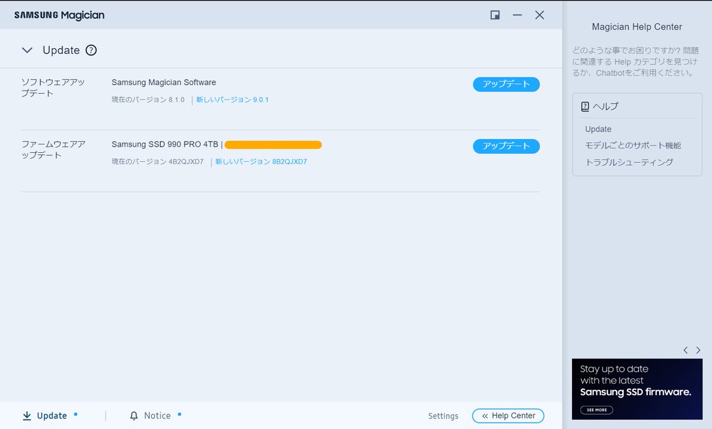
Task: Click current version 8.1.0 text
Action: pos(148,100)
